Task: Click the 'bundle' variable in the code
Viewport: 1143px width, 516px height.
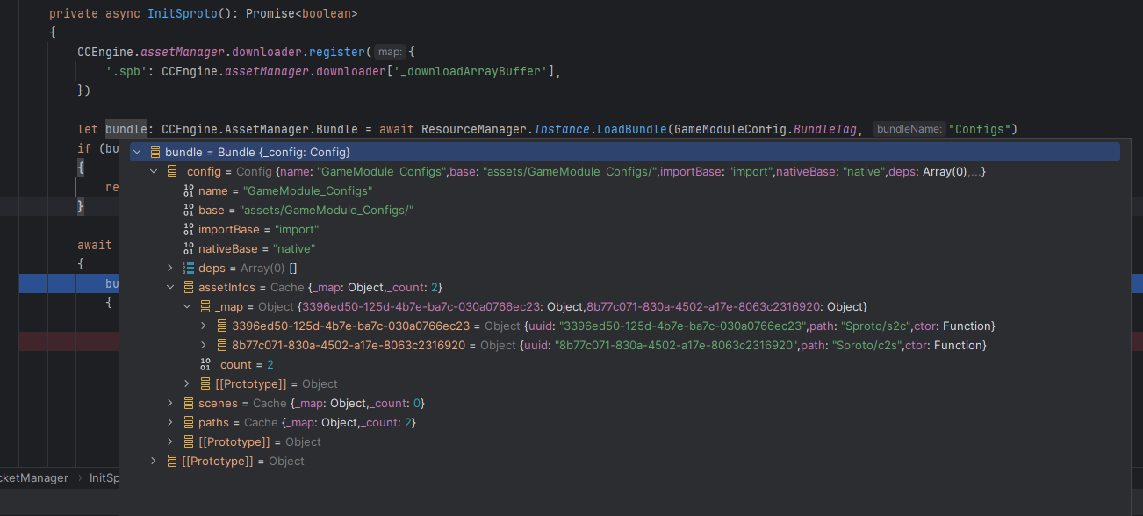Action: pyautogui.click(x=126, y=130)
